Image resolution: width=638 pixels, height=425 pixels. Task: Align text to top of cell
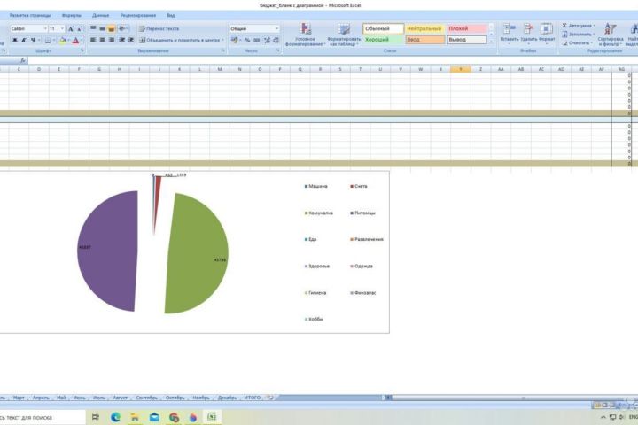pyautogui.click(x=93, y=29)
